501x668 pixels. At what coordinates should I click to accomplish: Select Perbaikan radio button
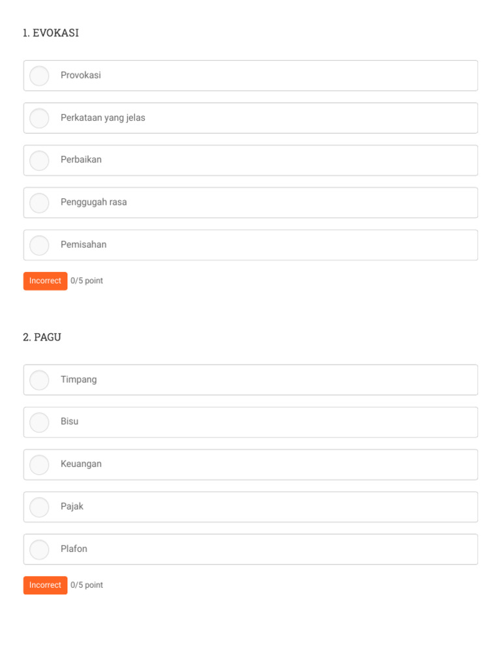39,160
